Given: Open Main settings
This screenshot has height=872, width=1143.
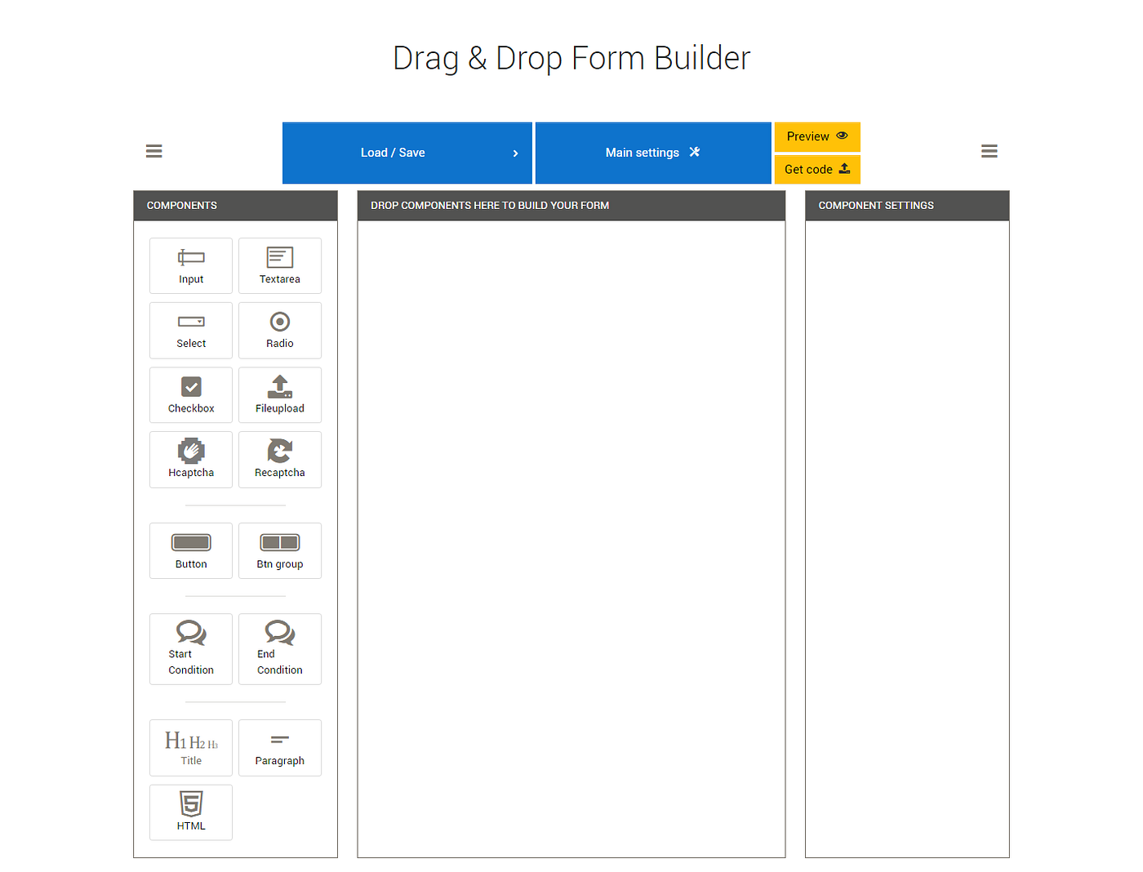Looking at the screenshot, I should (x=652, y=153).
